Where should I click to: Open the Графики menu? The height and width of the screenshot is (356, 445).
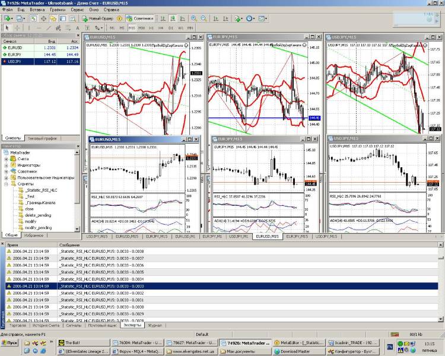click(58, 9)
